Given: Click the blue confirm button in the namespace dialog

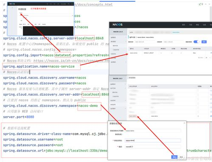Looking at the screenshot, I should click(174, 157).
